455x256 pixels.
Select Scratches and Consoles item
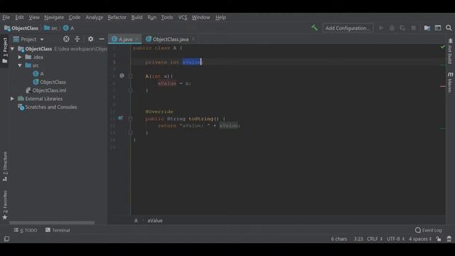(x=48, y=107)
